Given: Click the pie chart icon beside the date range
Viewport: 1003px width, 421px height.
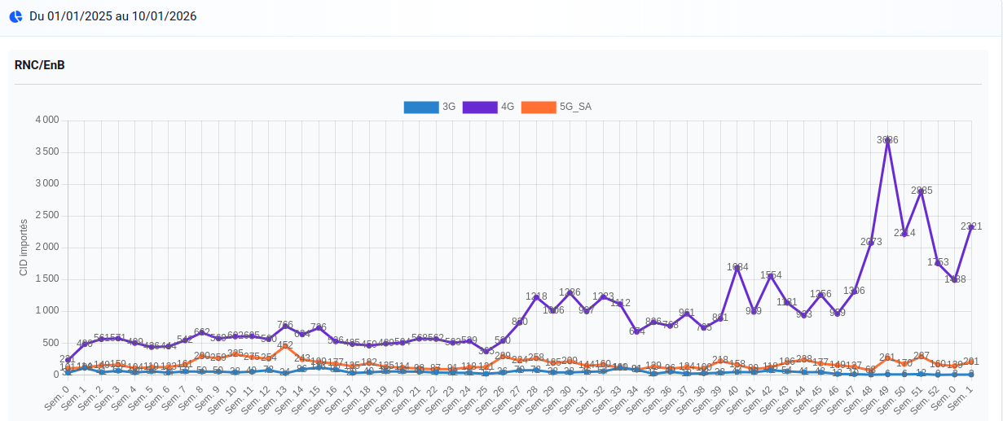Looking at the screenshot, I should click(x=15, y=16).
